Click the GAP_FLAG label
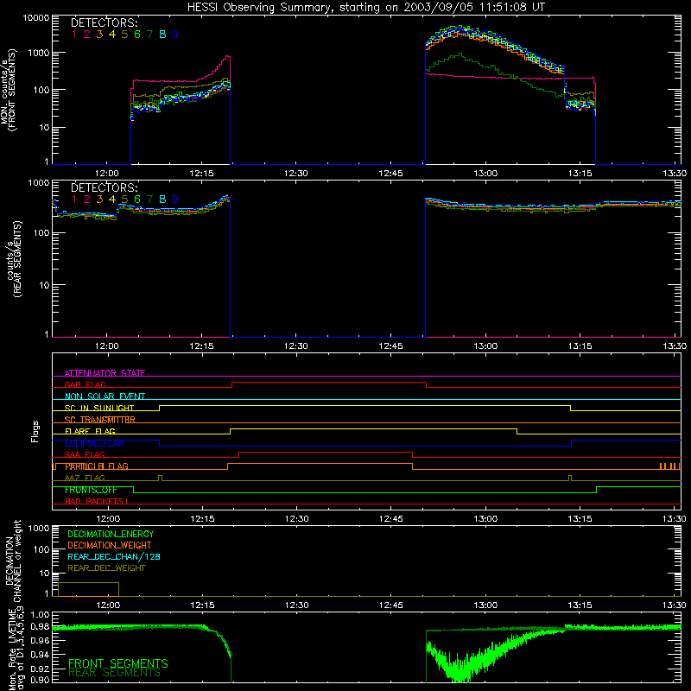The width and height of the screenshot is (691, 691). (85, 384)
